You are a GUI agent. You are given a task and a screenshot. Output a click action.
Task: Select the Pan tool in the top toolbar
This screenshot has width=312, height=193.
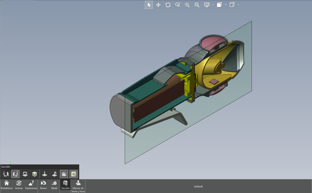point(158,5)
